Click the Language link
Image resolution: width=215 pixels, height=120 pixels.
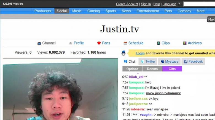(x=169, y=4)
